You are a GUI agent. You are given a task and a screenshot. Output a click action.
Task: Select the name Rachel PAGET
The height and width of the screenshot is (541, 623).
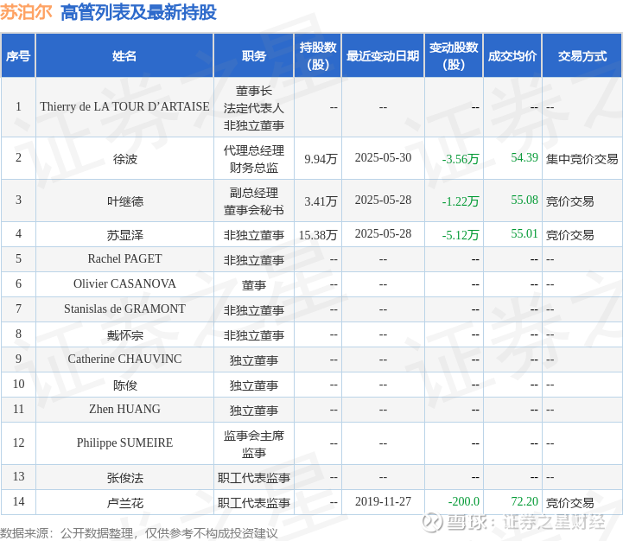tap(124, 259)
